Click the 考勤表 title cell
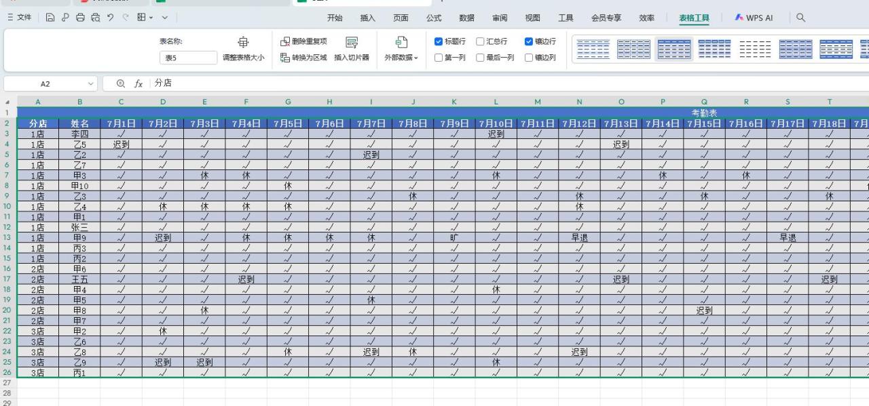Image resolution: width=869 pixels, height=406 pixels. [x=704, y=113]
